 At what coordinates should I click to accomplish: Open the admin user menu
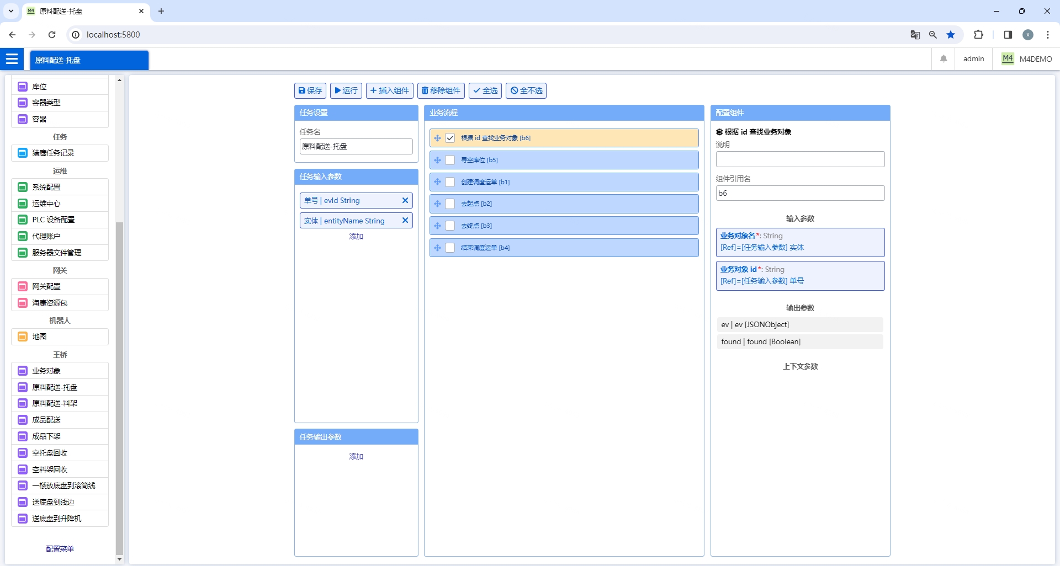(x=973, y=58)
